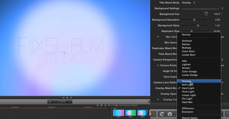This screenshot has height=119, width=229.
Task: Click the Background Value slider handle
Action: pyautogui.click(x=198, y=25)
